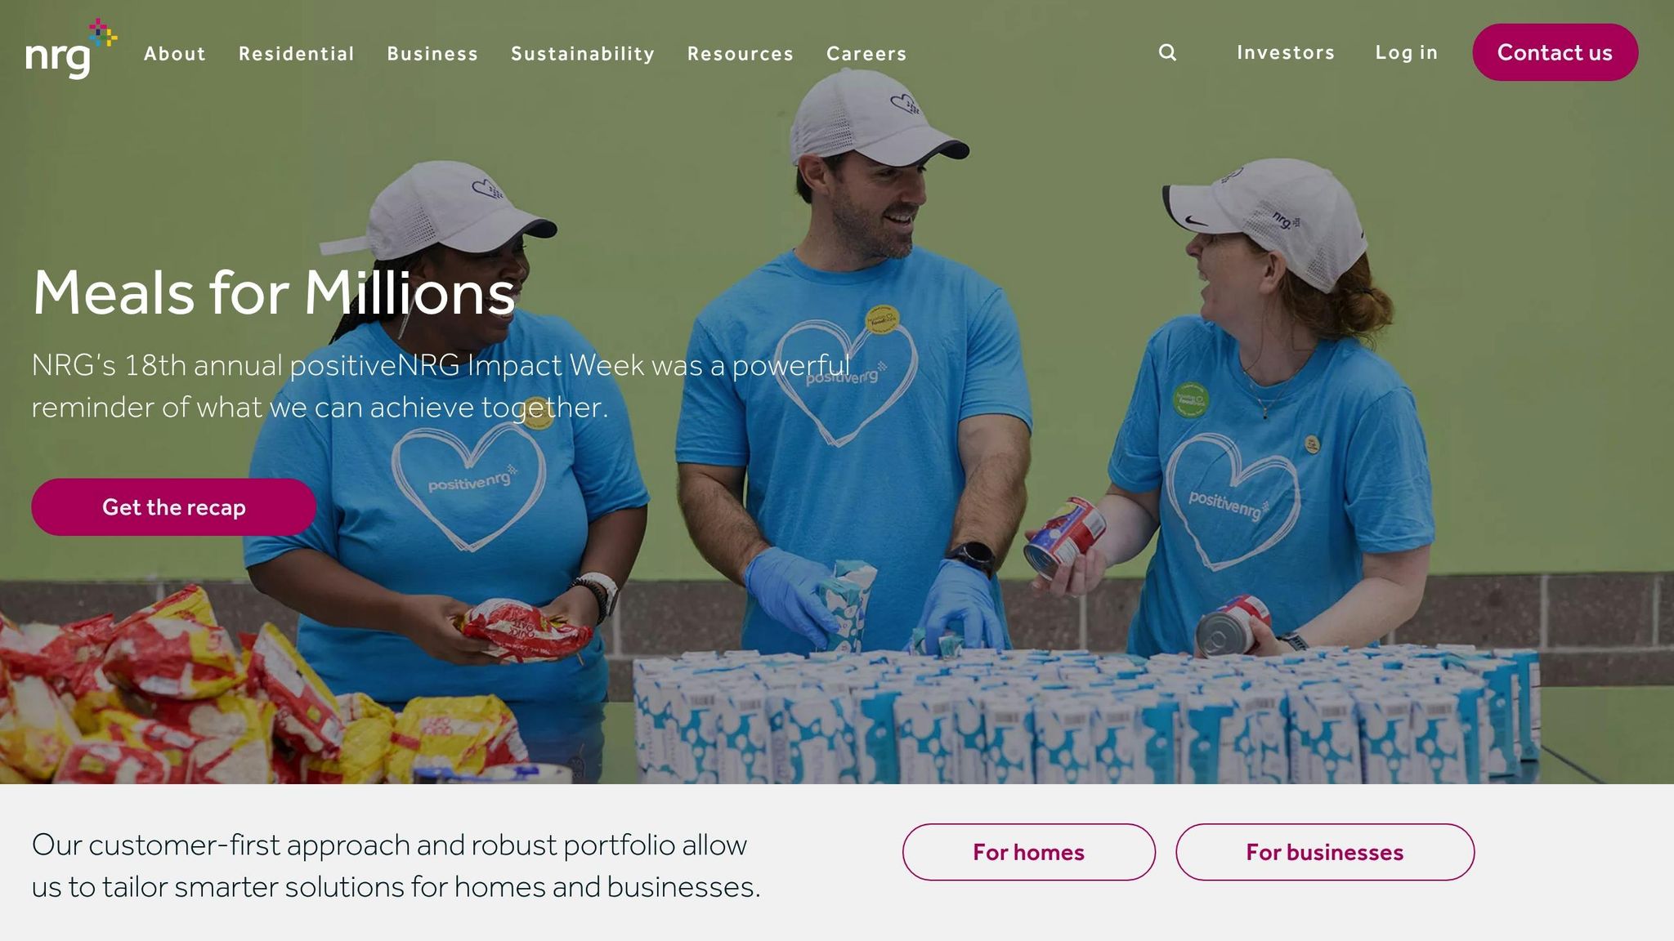Click the Get the recap button
This screenshot has width=1674, height=941.
click(x=173, y=507)
